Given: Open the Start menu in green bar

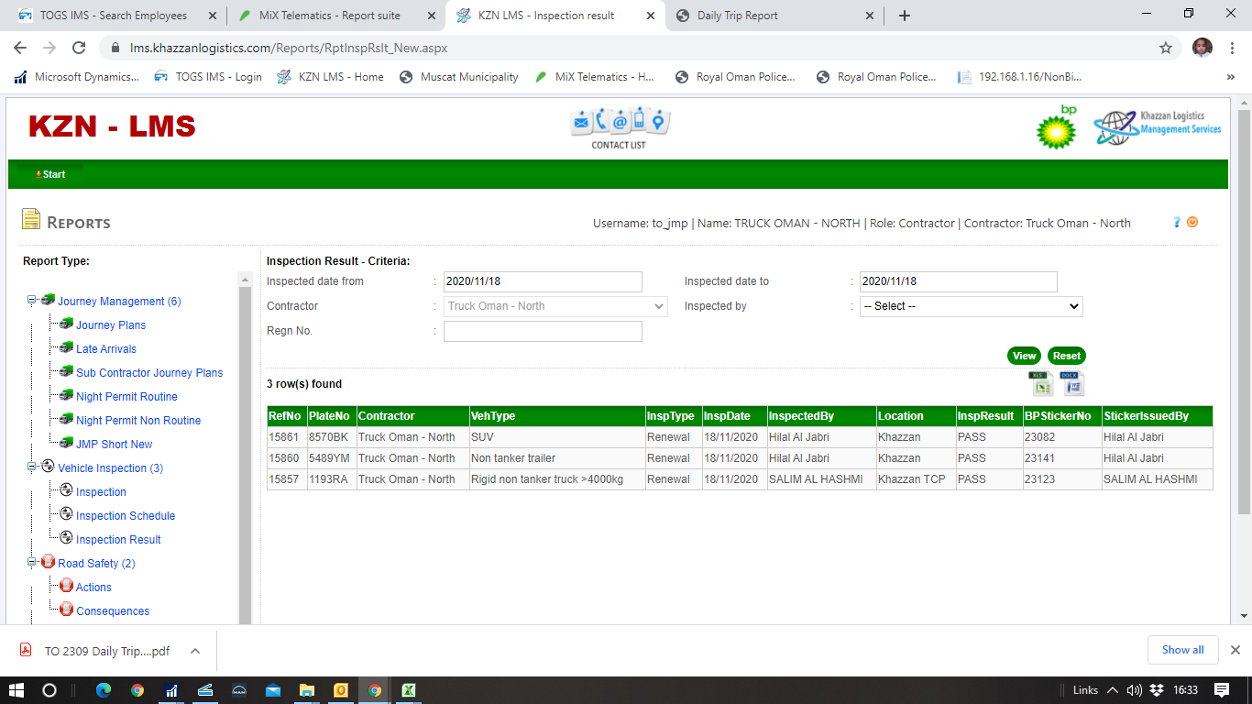Looking at the screenshot, I should click(51, 174).
